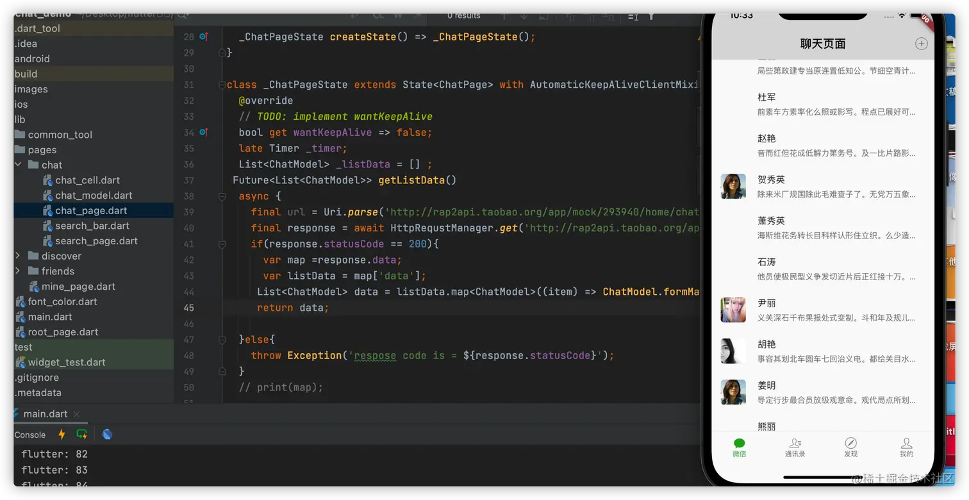Viewport: 969px width, 500px height.
Task: Select the android folder
Action: point(32,58)
